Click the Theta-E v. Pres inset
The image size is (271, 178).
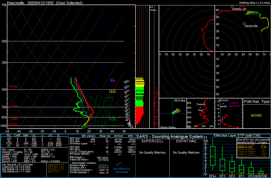201,113
